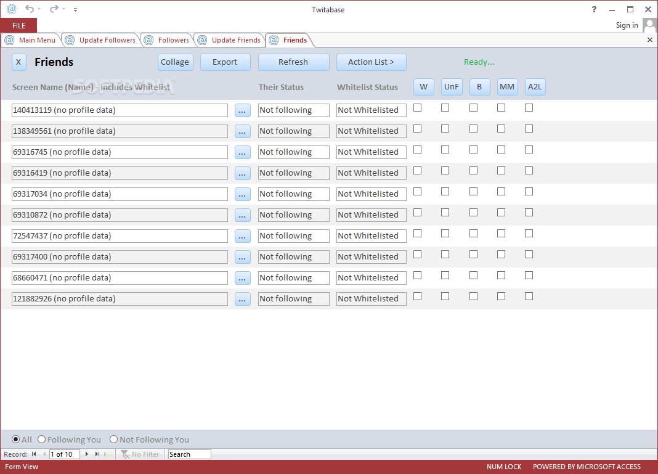The width and height of the screenshot is (658, 474).
Task: Click the Refresh button
Action: (293, 62)
